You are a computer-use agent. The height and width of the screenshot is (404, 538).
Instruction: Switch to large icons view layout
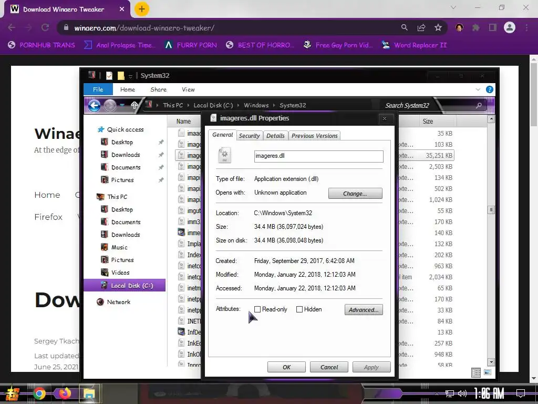(488, 372)
